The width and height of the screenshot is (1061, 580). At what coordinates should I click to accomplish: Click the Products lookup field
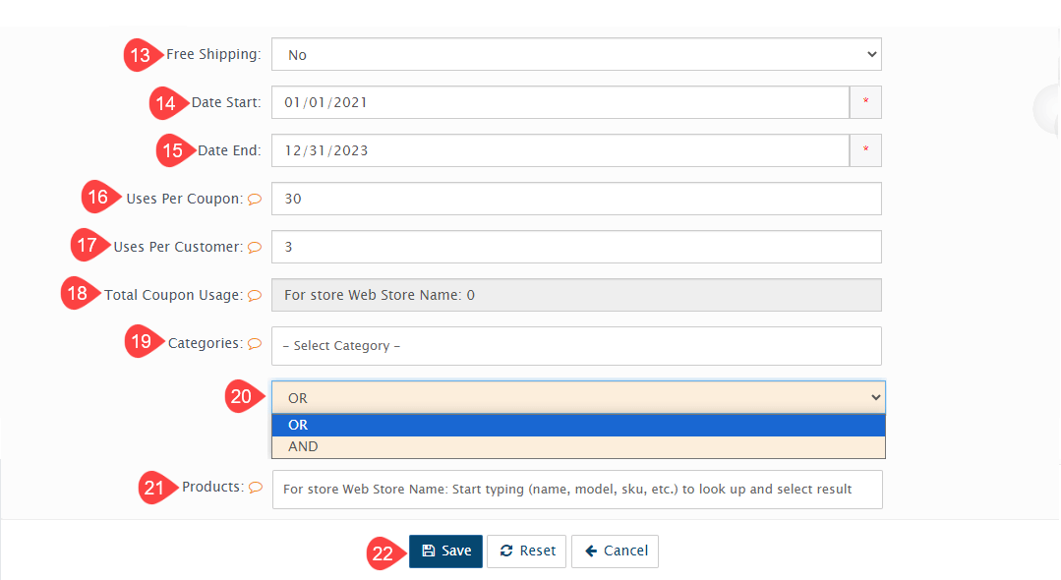click(x=576, y=489)
